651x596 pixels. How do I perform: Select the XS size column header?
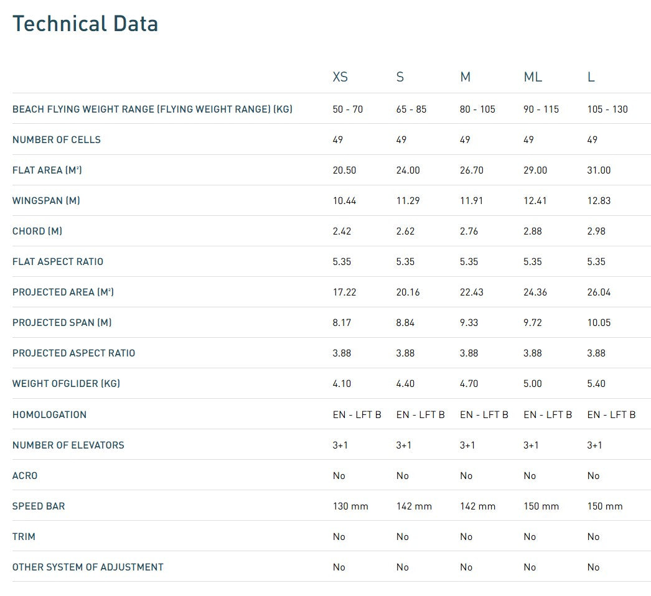(340, 77)
